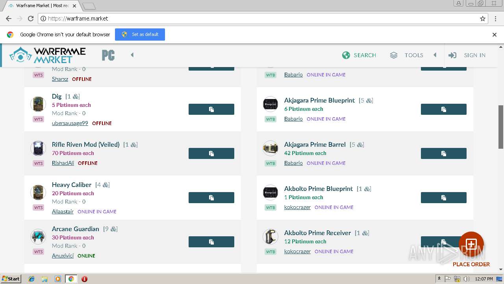Click the "42 Platinum each" price
This screenshot has height=284, width=504.
click(305, 153)
